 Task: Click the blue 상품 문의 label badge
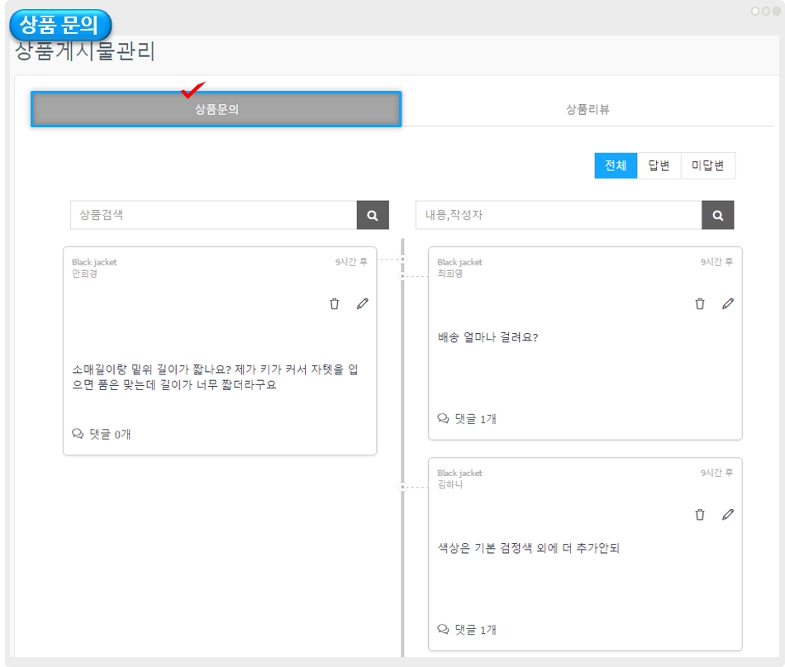tap(60, 24)
